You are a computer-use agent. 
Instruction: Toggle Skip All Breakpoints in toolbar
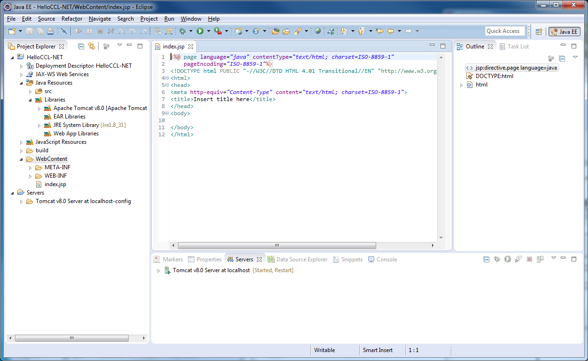tap(64, 31)
